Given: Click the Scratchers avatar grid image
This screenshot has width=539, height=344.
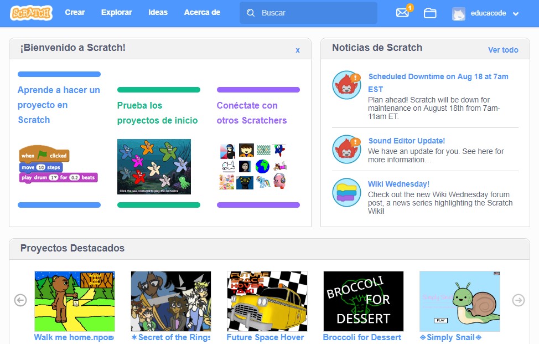Looking at the screenshot, I should click(x=253, y=167).
